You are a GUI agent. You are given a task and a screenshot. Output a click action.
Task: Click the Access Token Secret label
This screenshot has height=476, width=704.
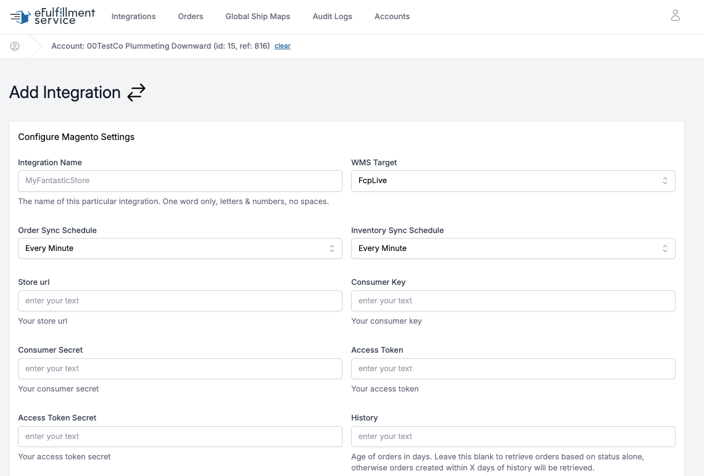click(x=57, y=417)
